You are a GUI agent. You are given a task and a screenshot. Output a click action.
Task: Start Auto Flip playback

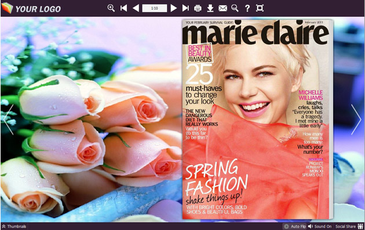coord(295,227)
